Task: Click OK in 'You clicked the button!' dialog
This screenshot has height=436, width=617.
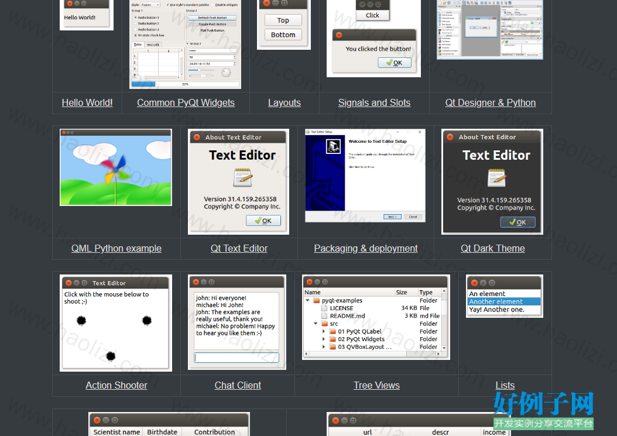Action: pos(395,63)
